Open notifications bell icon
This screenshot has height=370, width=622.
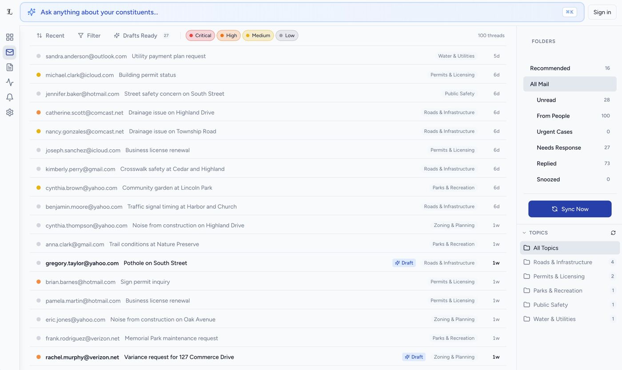pos(10,97)
